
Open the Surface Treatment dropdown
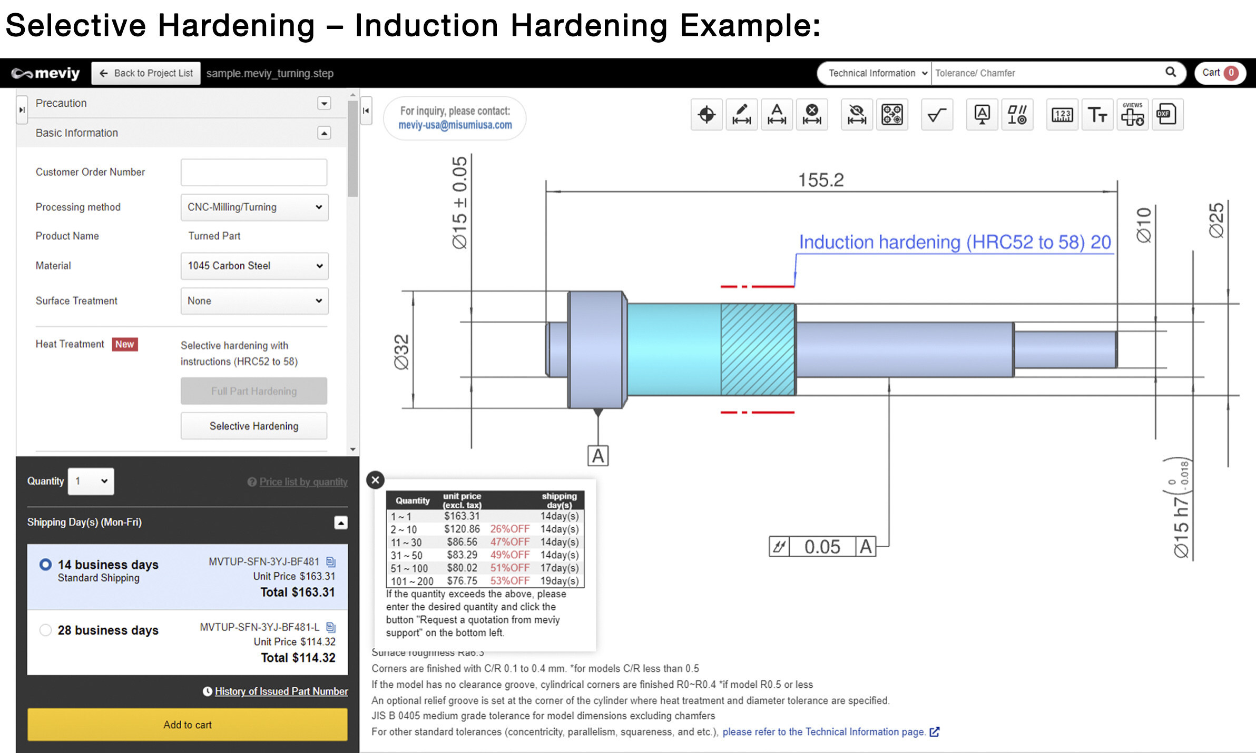coord(254,300)
